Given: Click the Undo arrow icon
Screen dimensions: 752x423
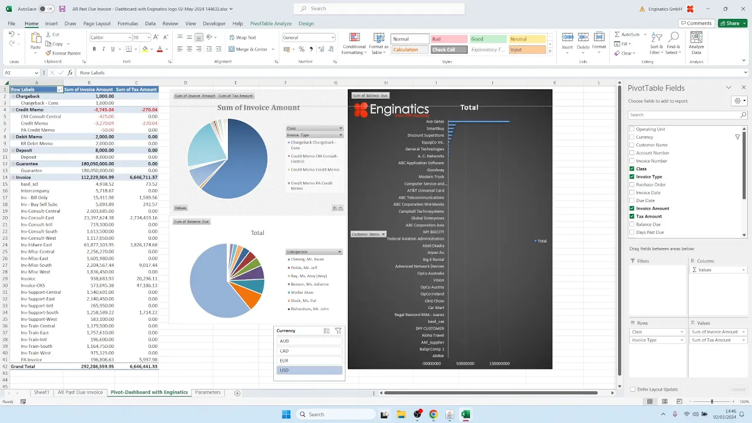Looking at the screenshot, I should tap(12, 35).
